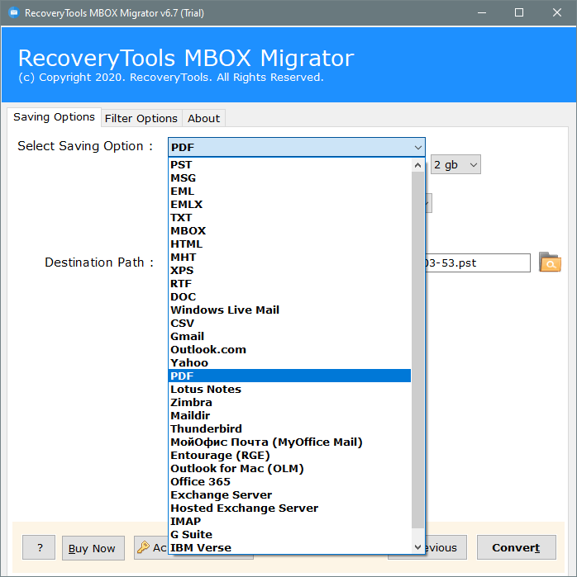The width and height of the screenshot is (577, 577).
Task: Collapse the Select Saving Option dropdown
Action: point(417,148)
